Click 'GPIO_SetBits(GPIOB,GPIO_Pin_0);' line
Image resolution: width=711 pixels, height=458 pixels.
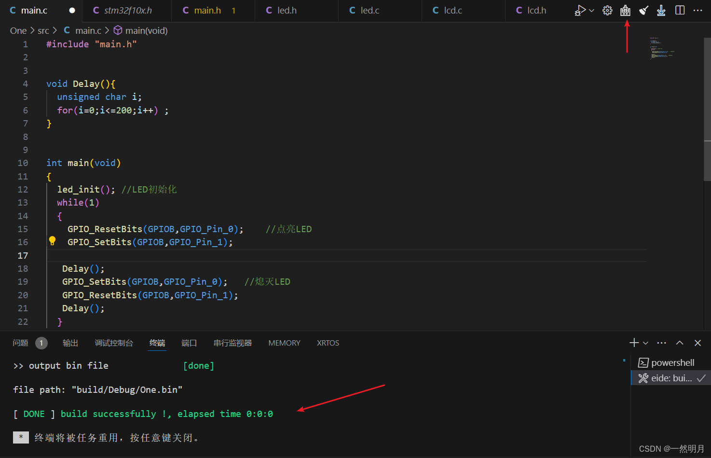coord(145,282)
